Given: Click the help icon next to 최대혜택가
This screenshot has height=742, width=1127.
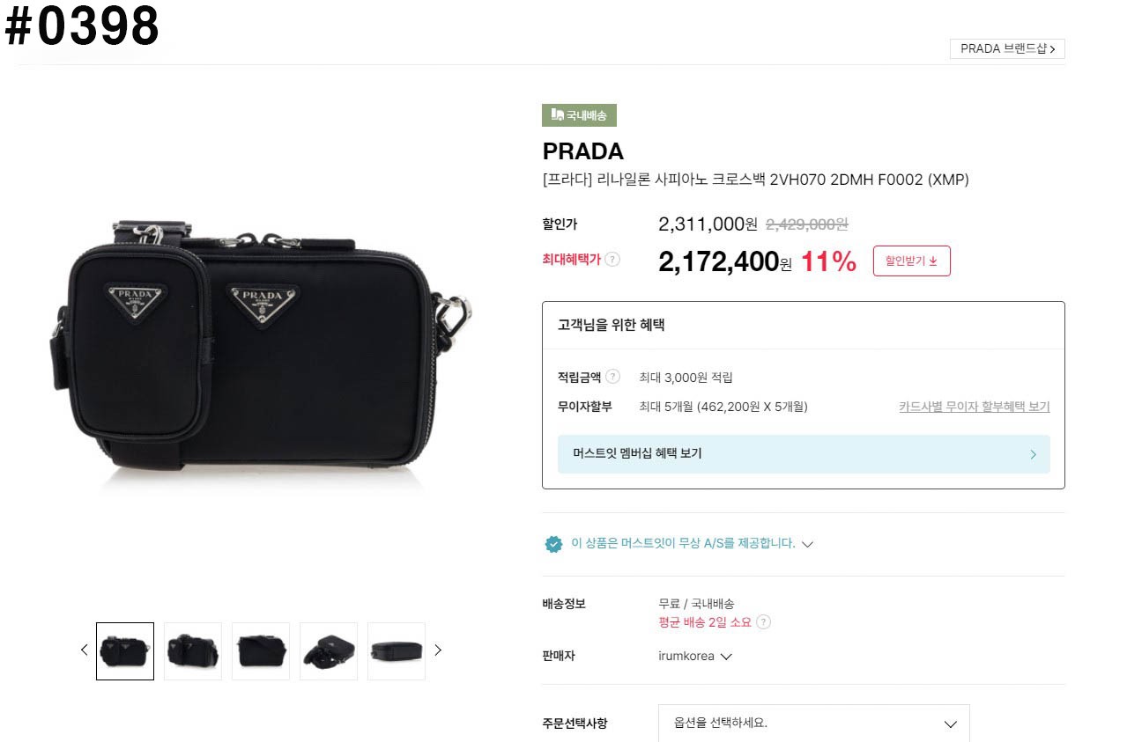Looking at the screenshot, I should (x=612, y=260).
